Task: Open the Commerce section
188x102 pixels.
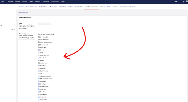Action: (10, 2)
